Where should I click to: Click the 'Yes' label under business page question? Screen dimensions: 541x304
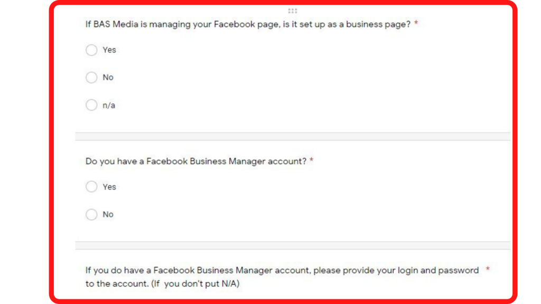[109, 50]
